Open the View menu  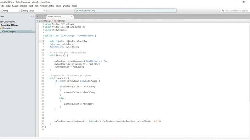(8, 6)
